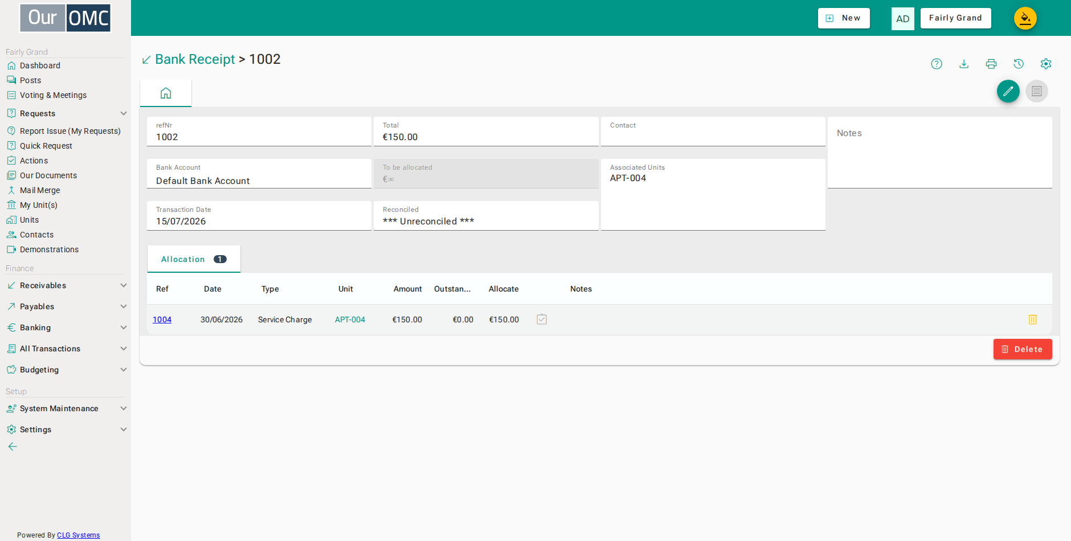
Task: Switch to the home tab
Action: [166, 93]
